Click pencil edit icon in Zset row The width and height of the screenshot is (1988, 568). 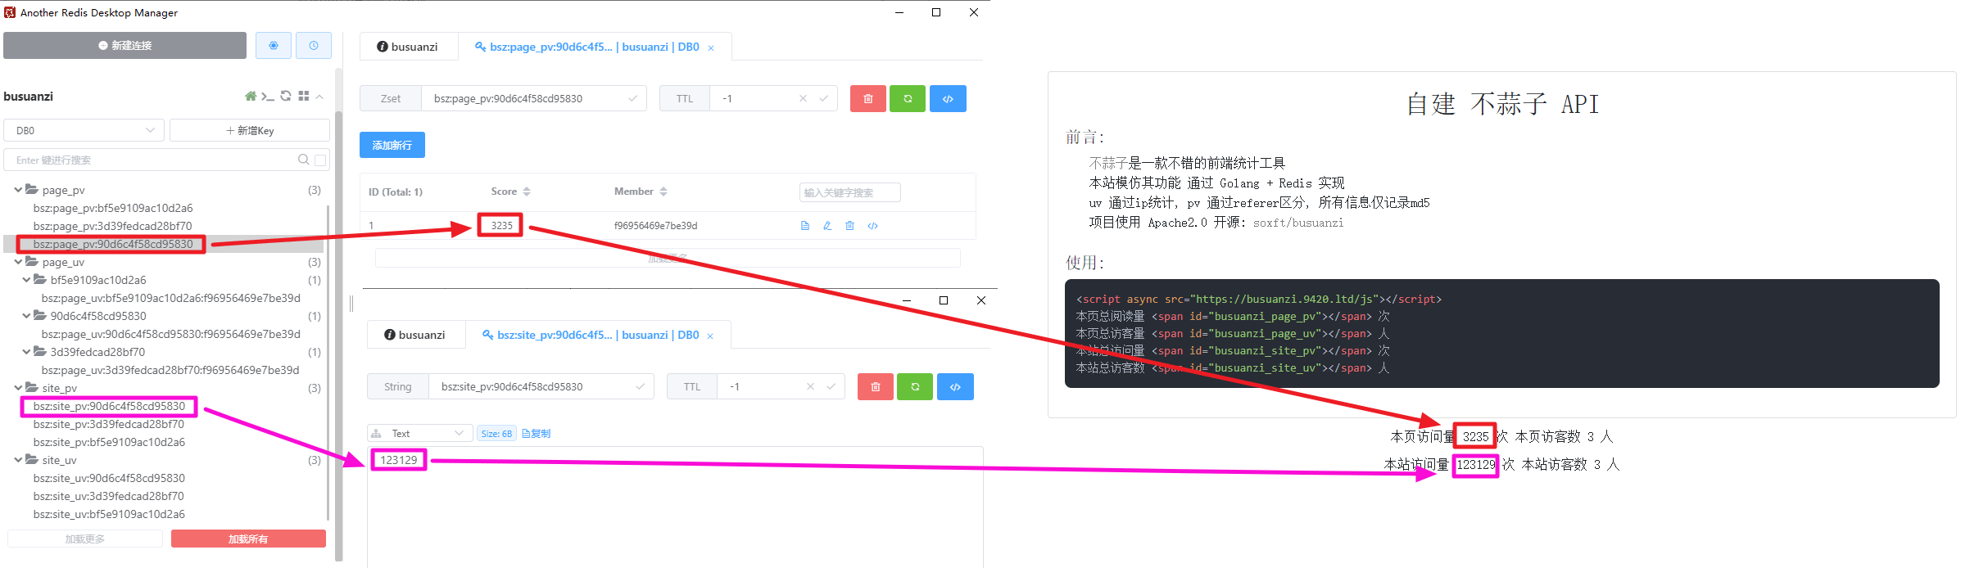point(827,226)
